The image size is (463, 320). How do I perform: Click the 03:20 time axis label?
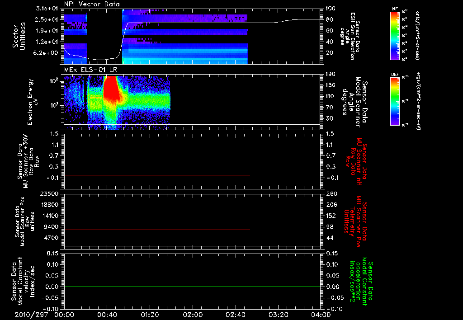pyautogui.click(x=278, y=315)
